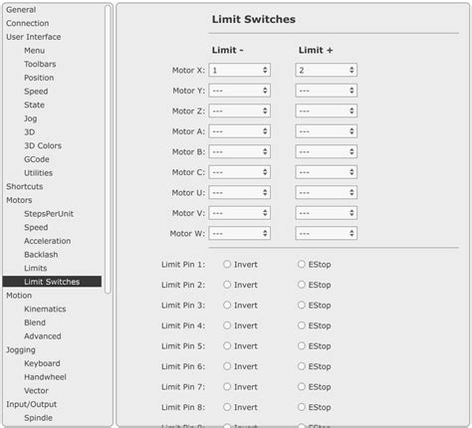472x428 pixels.
Task: Click the settings tree scrollbar
Action: pos(108,149)
